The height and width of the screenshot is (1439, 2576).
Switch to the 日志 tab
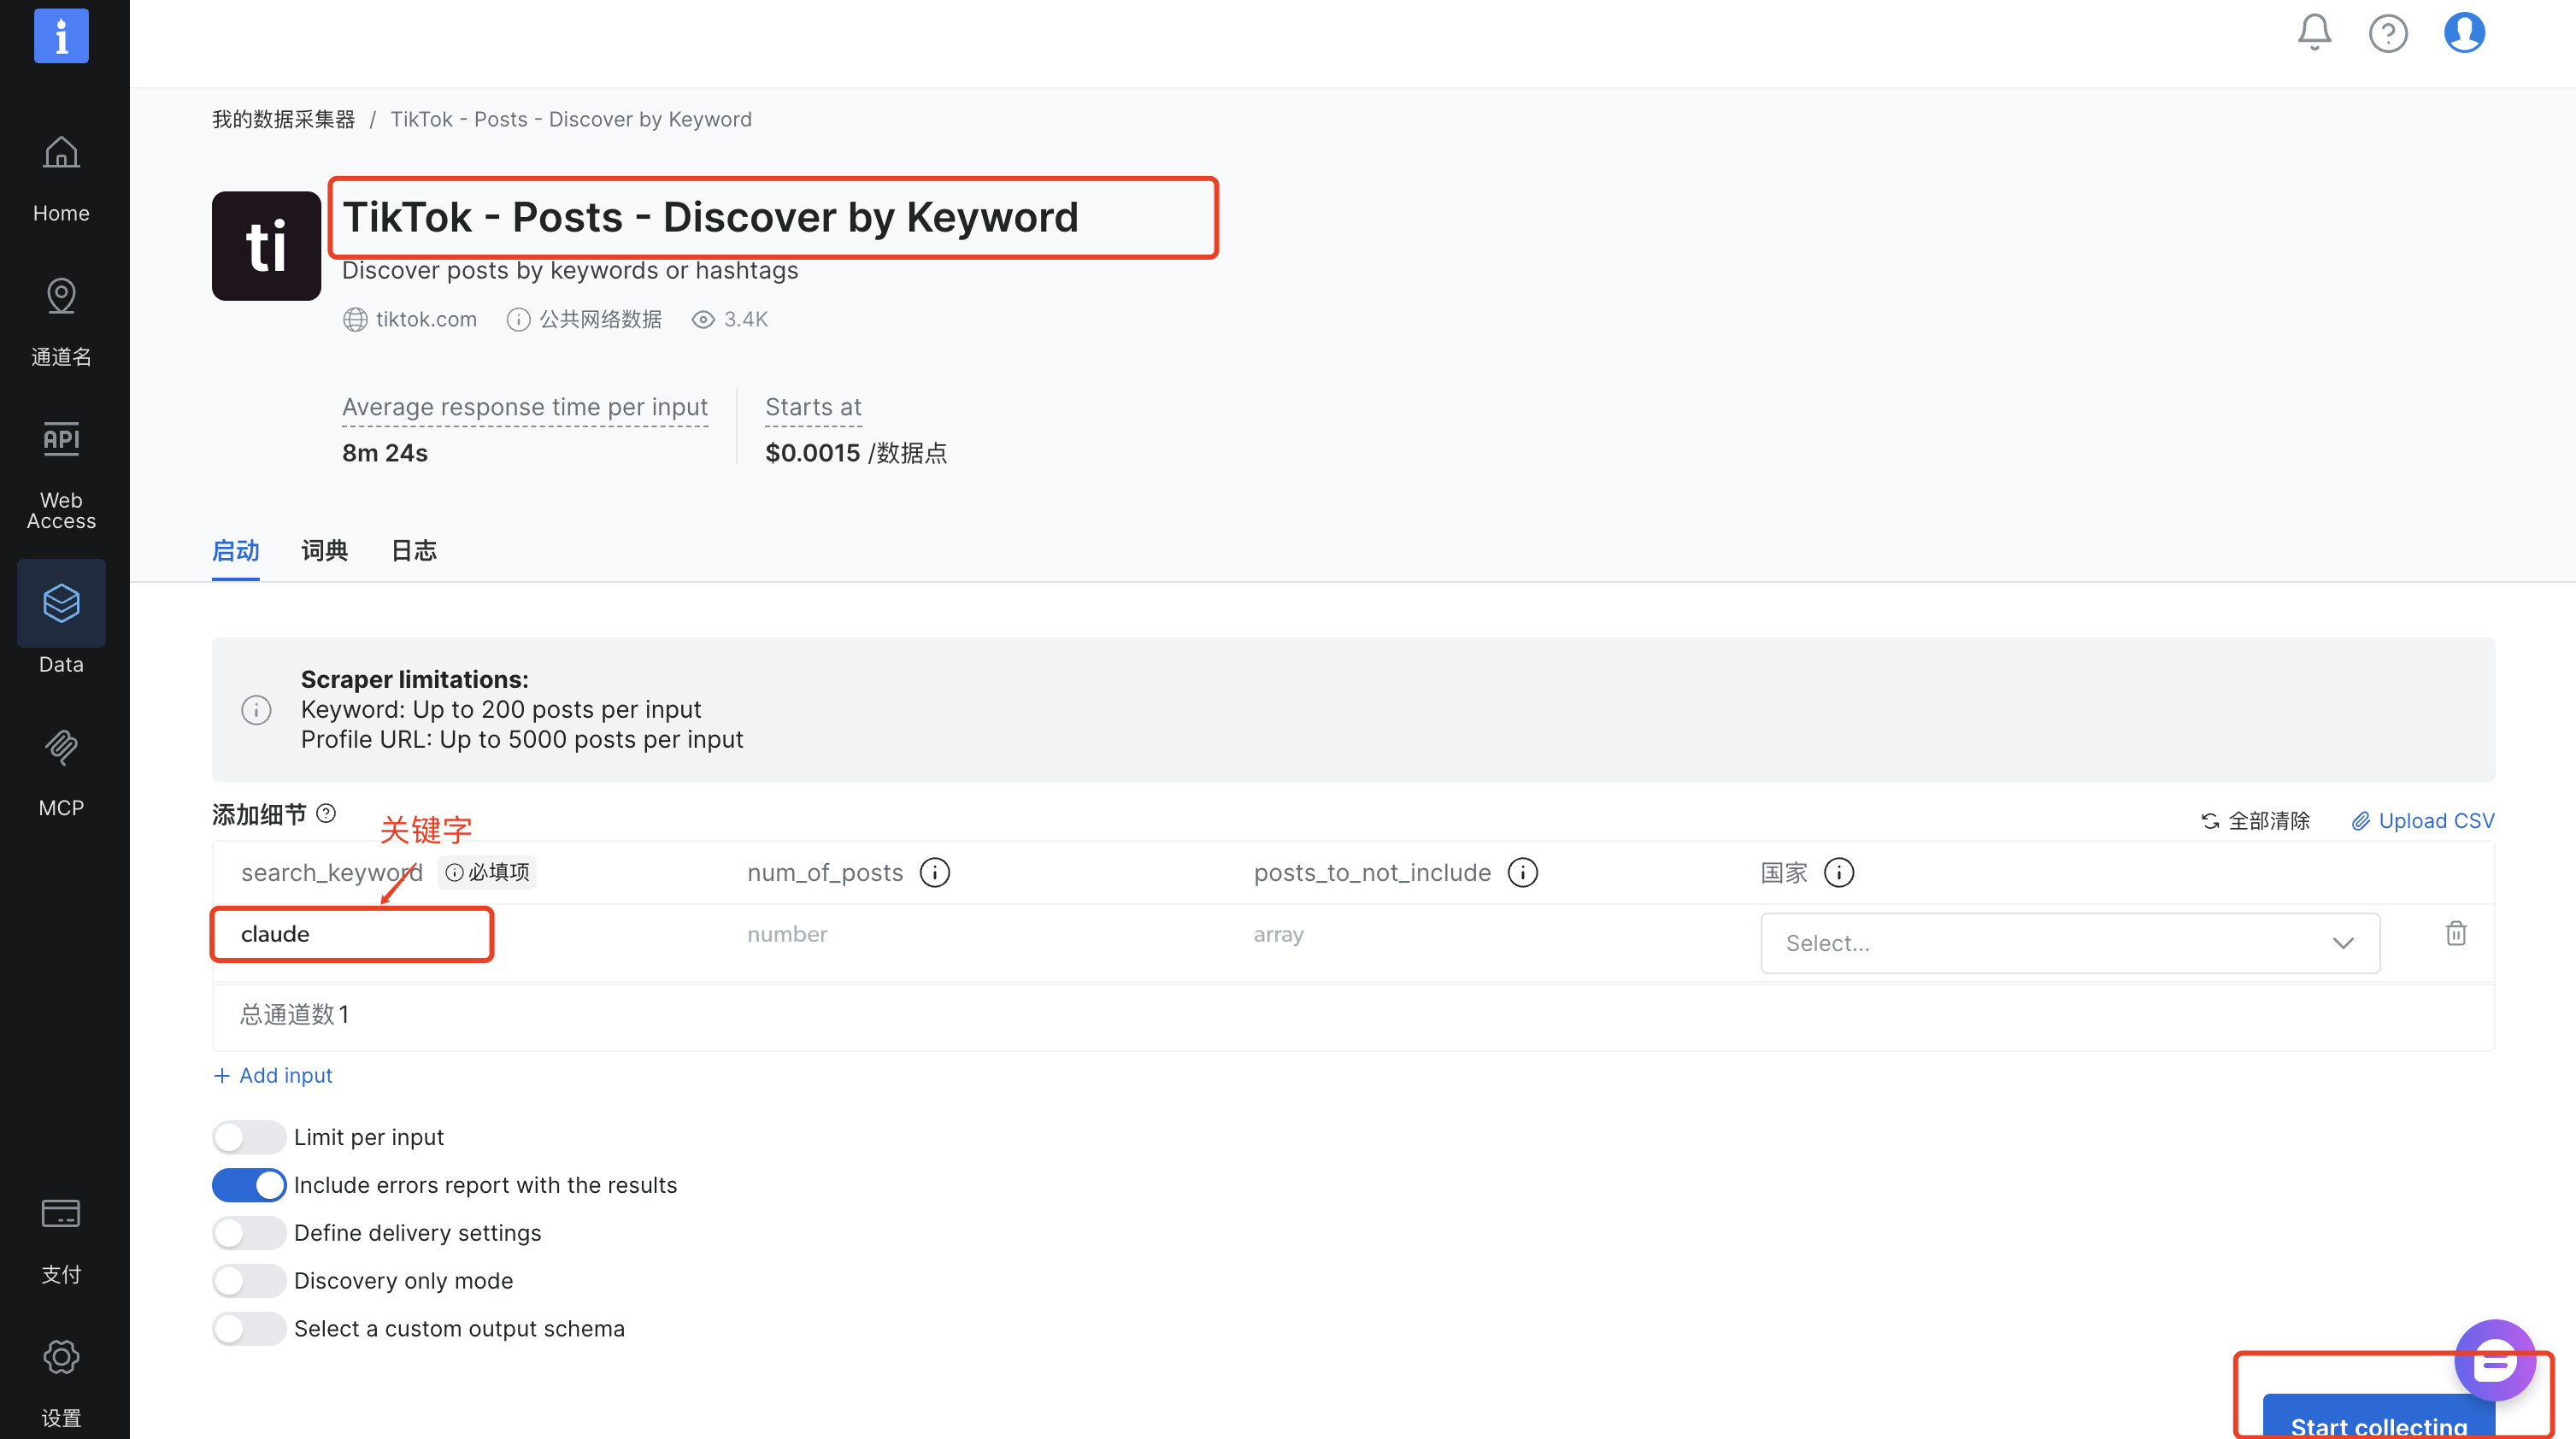coord(414,551)
